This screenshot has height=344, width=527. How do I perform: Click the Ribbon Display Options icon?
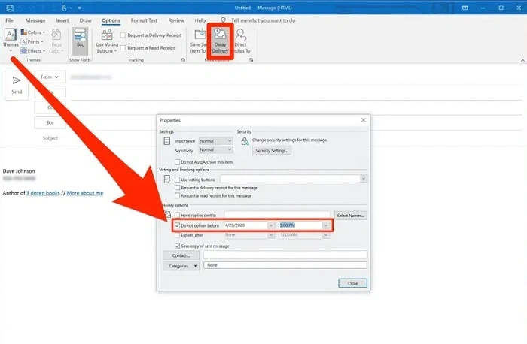(465, 8)
